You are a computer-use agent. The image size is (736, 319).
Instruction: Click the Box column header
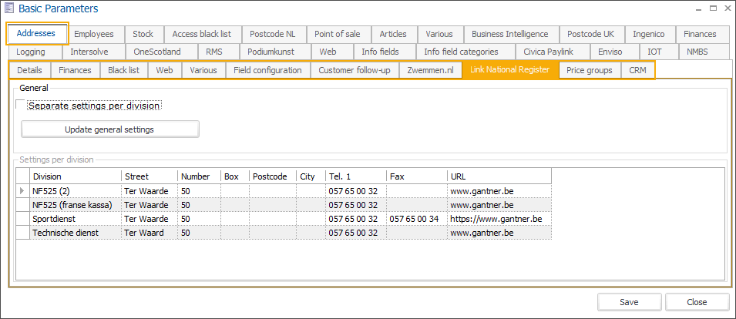pos(235,176)
